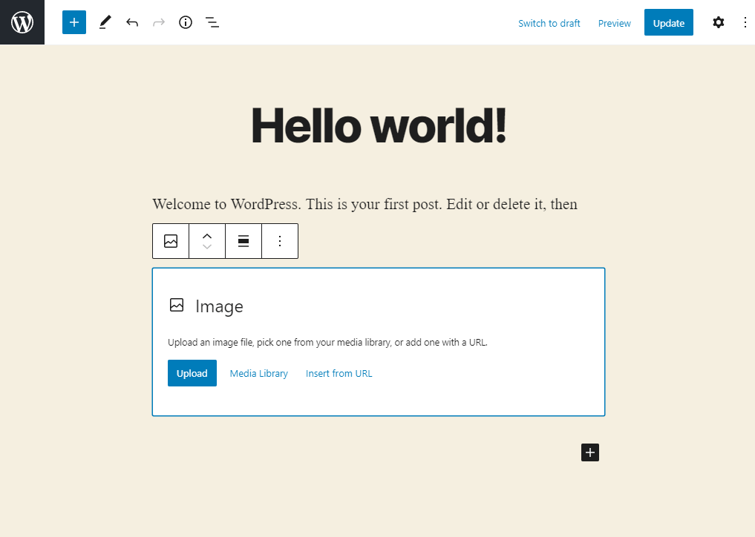Choose Insert from URL
755x537 pixels.
click(x=339, y=373)
